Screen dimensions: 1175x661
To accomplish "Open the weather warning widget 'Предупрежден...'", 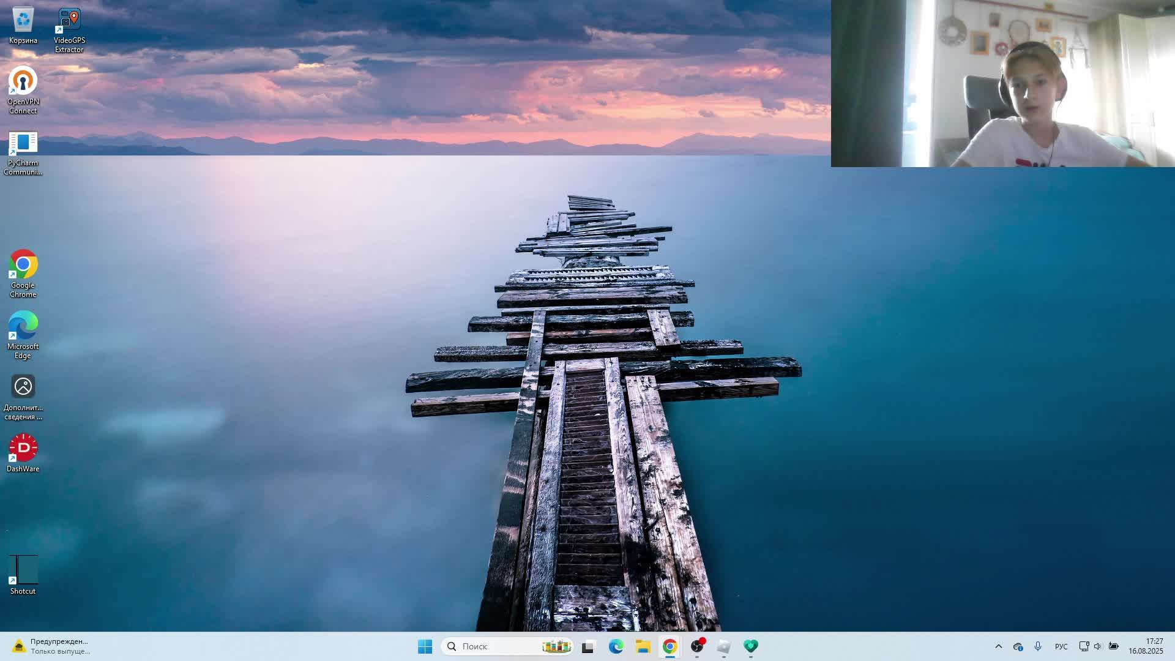I will pos(52,646).
